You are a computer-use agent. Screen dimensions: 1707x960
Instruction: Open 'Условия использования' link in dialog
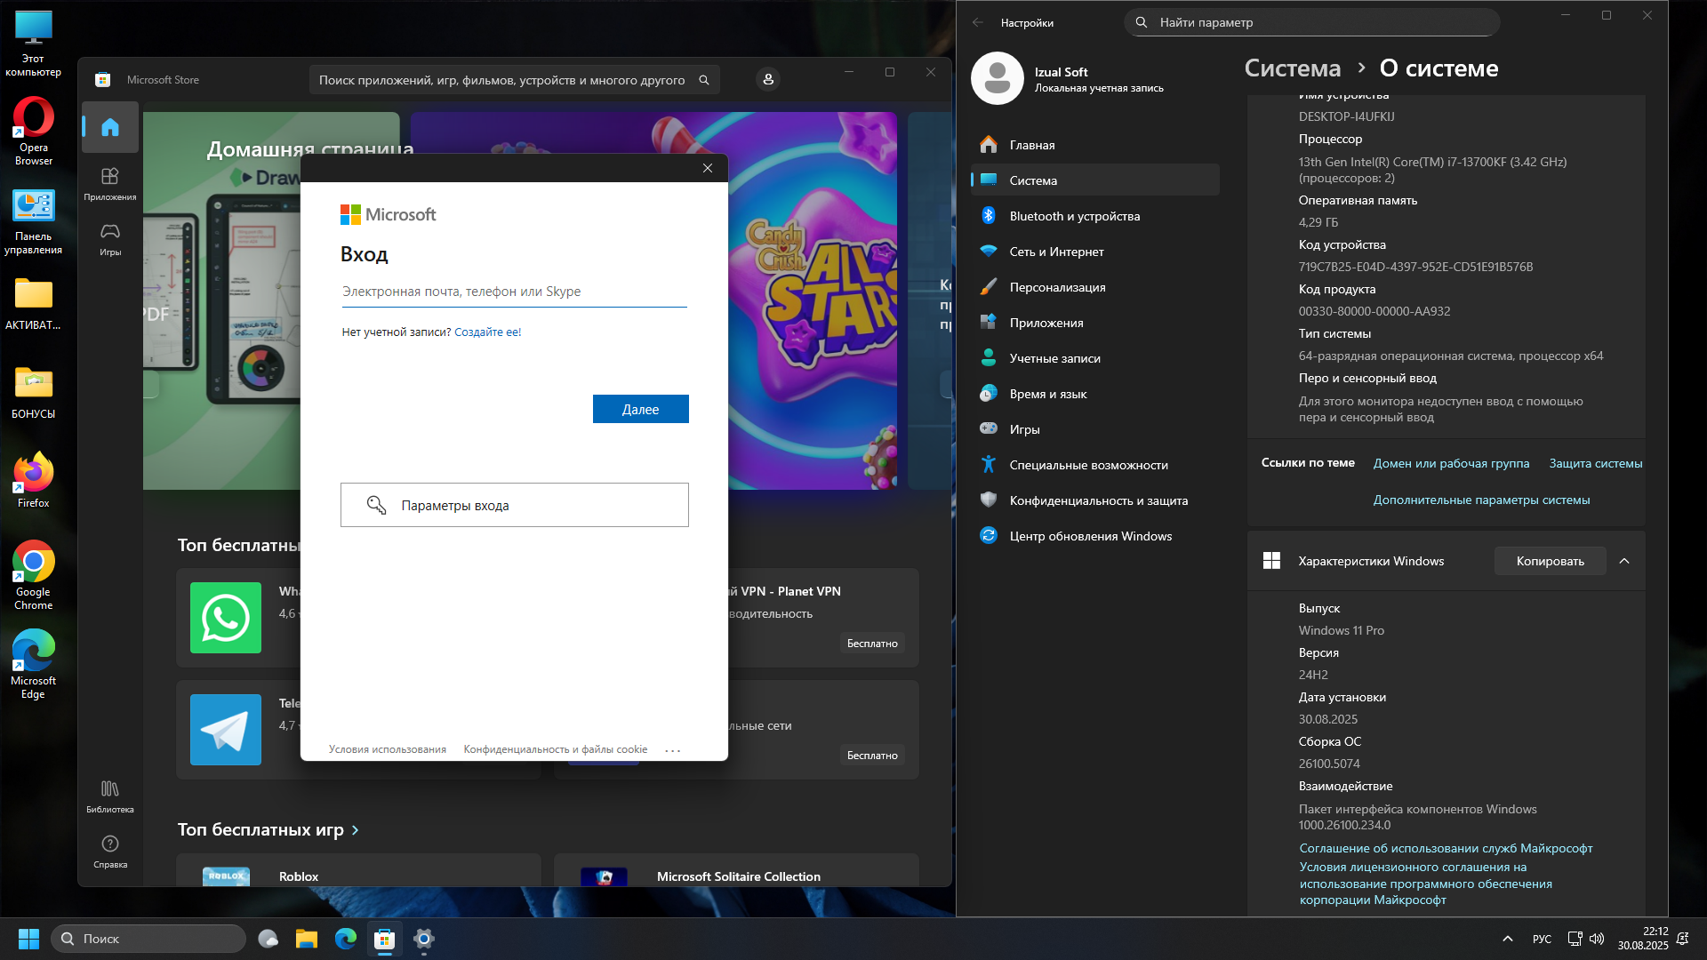click(x=388, y=749)
